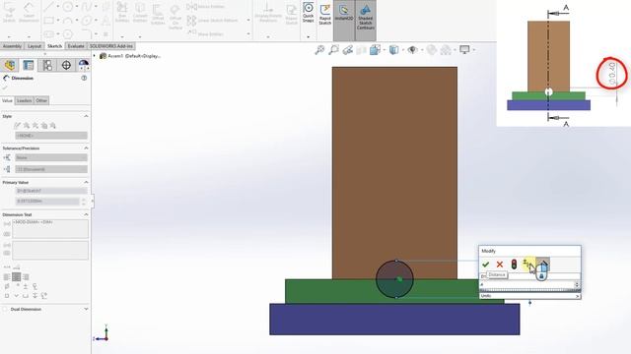The height and width of the screenshot is (354, 631).
Task: Open the Circle tool dropdown arrow
Action: [x=77, y=7]
